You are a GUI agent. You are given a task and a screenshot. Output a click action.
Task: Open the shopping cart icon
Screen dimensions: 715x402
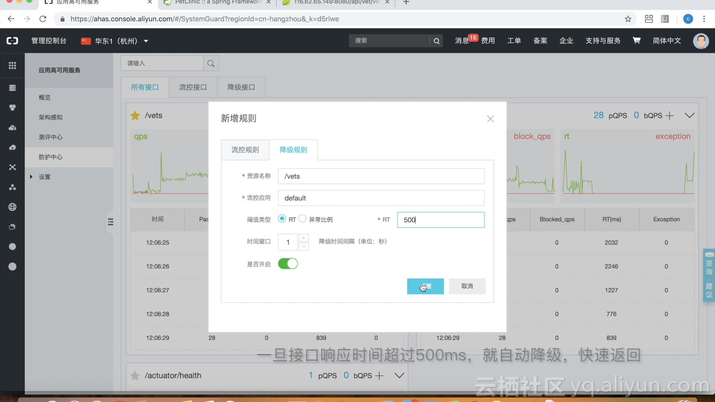[x=636, y=41]
